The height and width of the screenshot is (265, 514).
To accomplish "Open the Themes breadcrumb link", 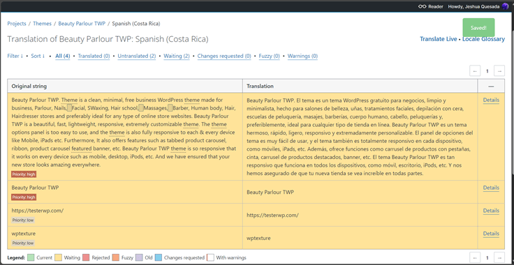I will pos(43,24).
